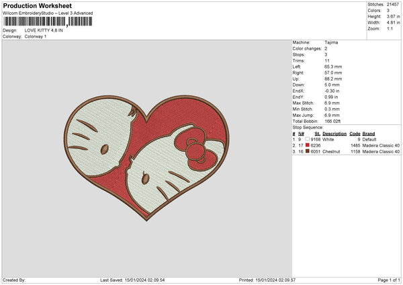Viewport: 403px width, 285px height.
Task: Select the Production Worksheet title
Action: point(38,5)
